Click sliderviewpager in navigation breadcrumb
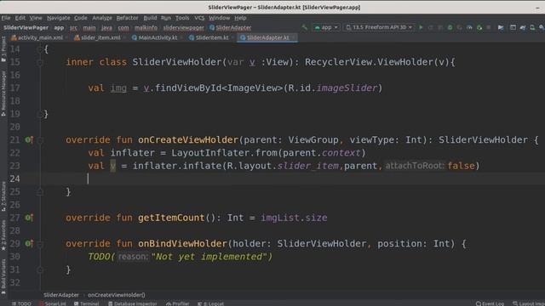 (x=184, y=27)
